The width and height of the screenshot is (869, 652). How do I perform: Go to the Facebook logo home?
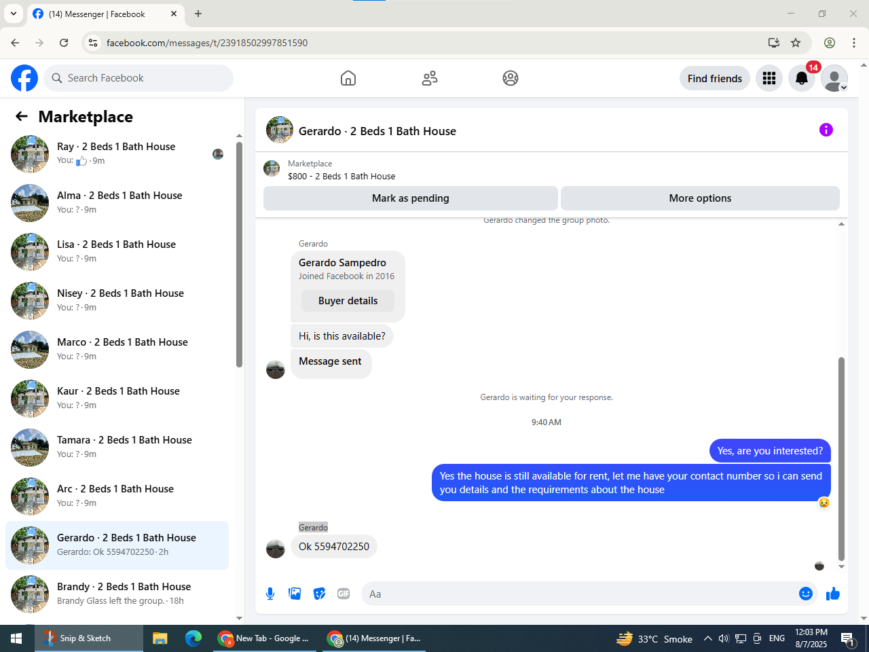[24, 78]
